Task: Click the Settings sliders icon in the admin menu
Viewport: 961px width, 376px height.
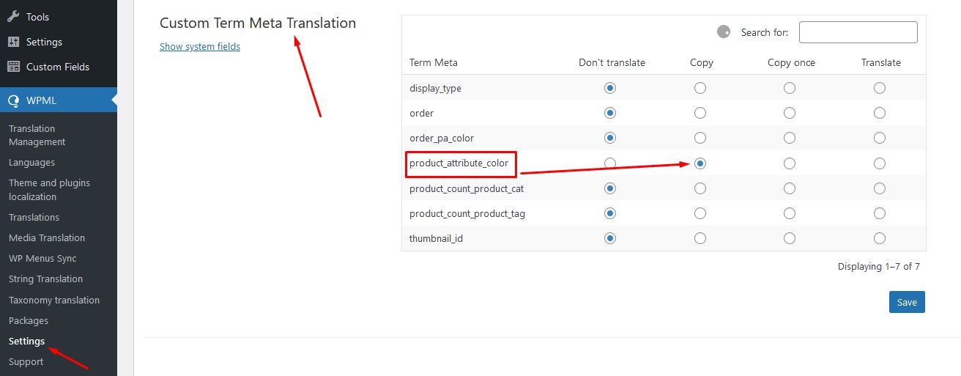Action: click(x=13, y=42)
